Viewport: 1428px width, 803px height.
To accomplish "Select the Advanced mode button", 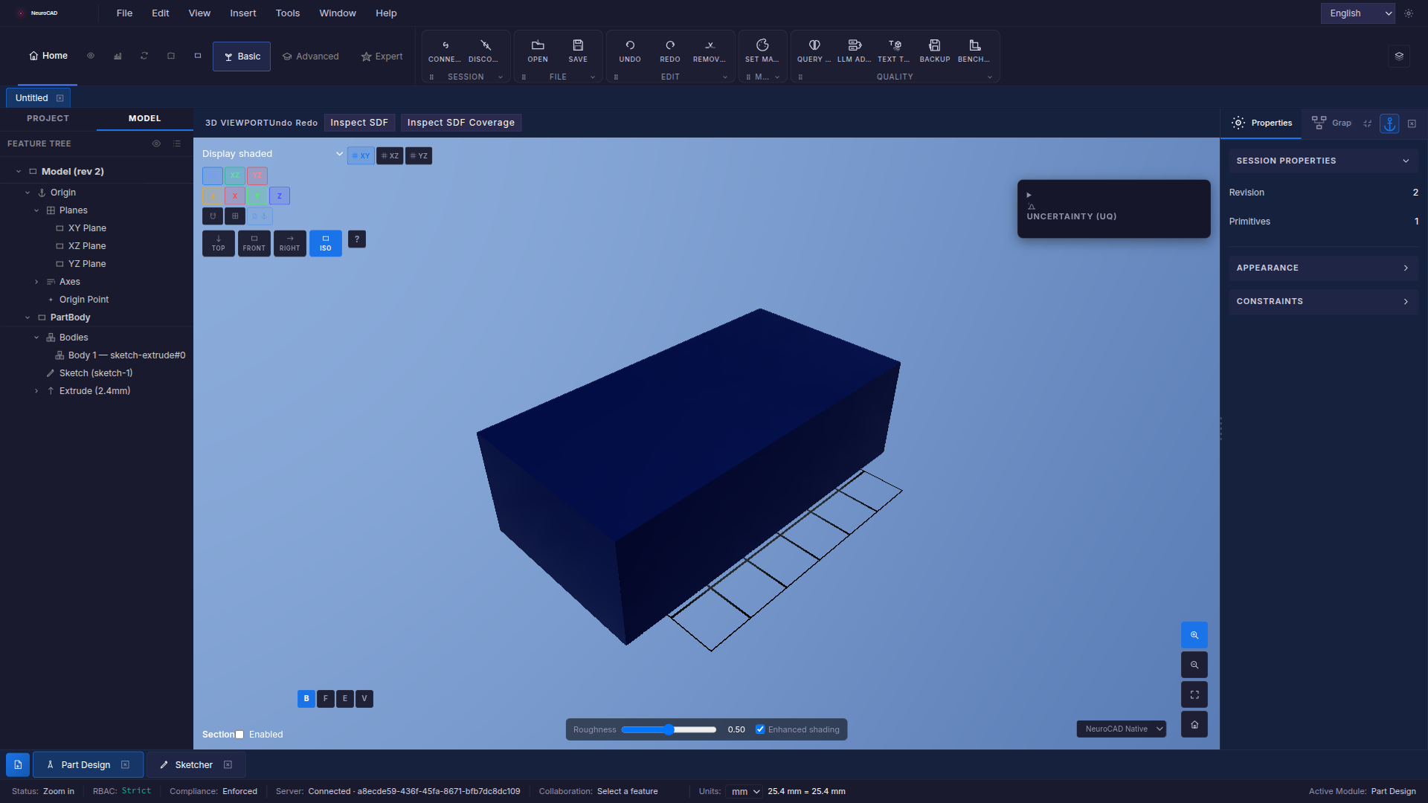I will [x=310, y=57].
